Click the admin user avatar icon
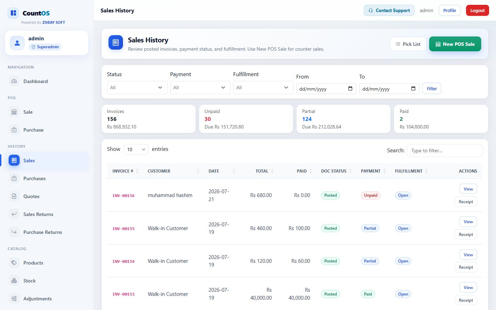The width and height of the screenshot is (496, 310). point(17,43)
